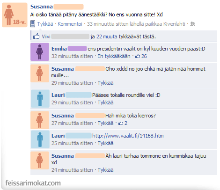This screenshot has height=190, width=220.
Task: Unlike Emilia's comment with En tykkääkään
Action: (x=114, y=56)
